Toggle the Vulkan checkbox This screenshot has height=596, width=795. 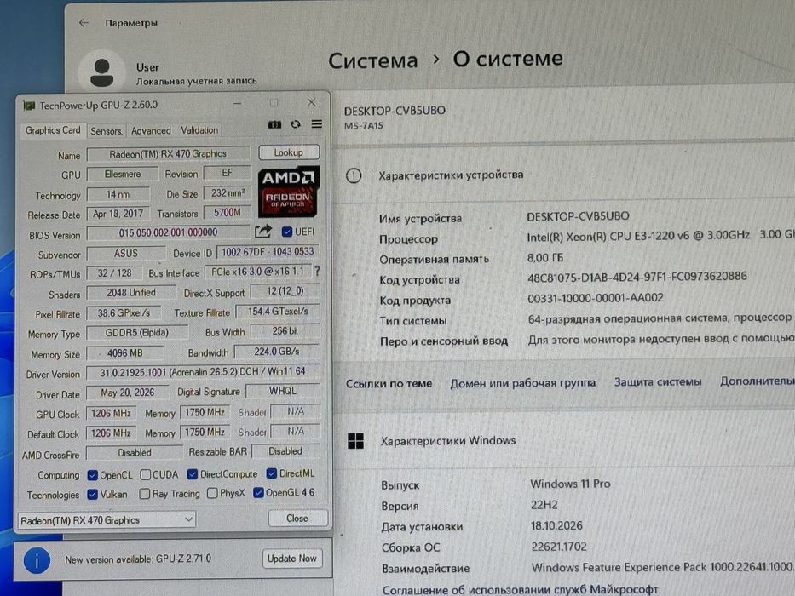pyautogui.click(x=92, y=494)
